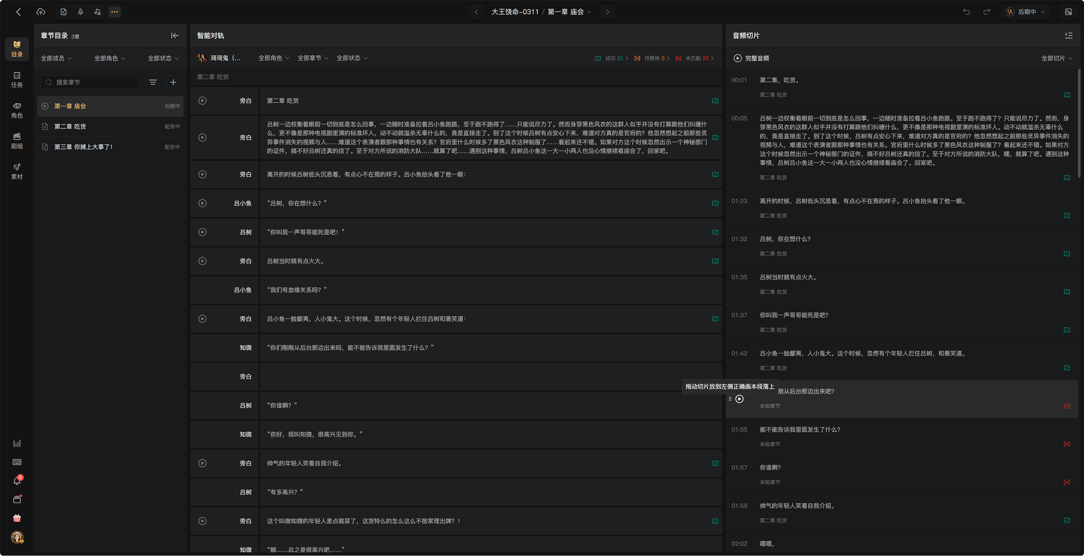Open the 素材 materials sidebar section

click(17, 172)
